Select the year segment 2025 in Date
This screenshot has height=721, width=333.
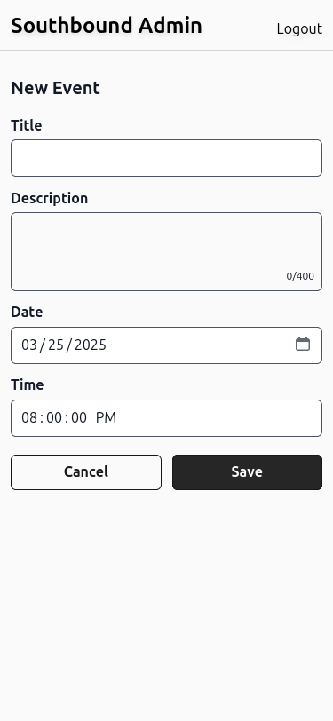91,345
